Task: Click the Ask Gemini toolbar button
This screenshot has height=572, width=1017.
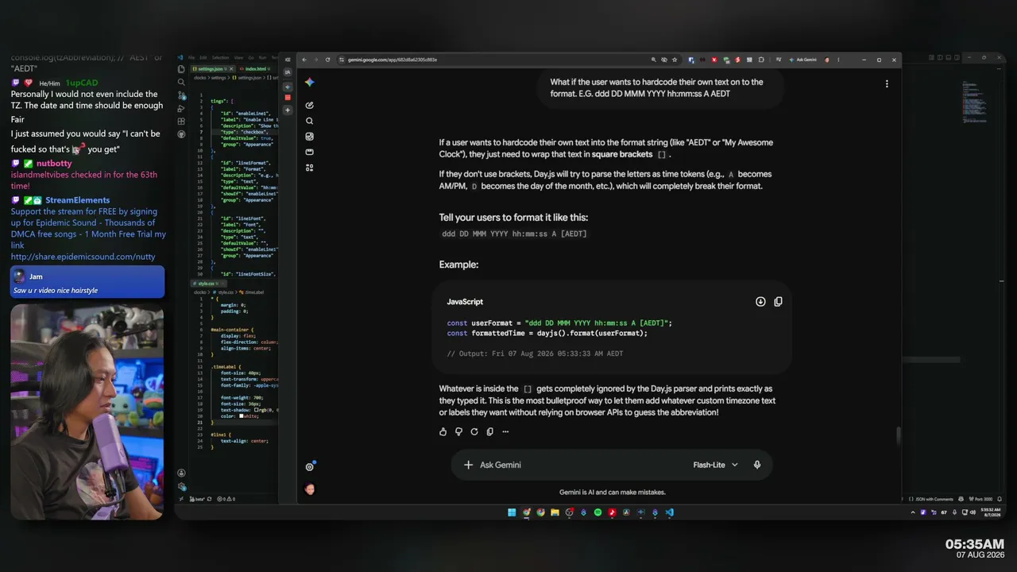Action: pos(802,60)
